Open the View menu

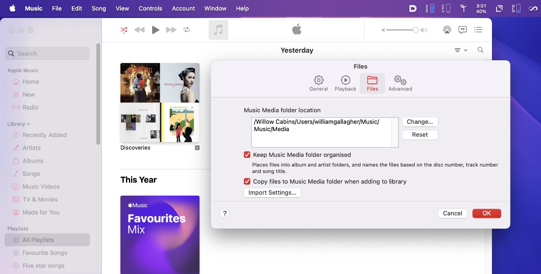click(122, 8)
